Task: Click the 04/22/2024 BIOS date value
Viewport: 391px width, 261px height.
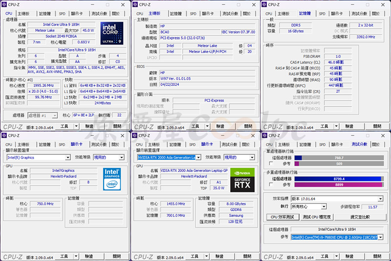Action: point(207,85)
